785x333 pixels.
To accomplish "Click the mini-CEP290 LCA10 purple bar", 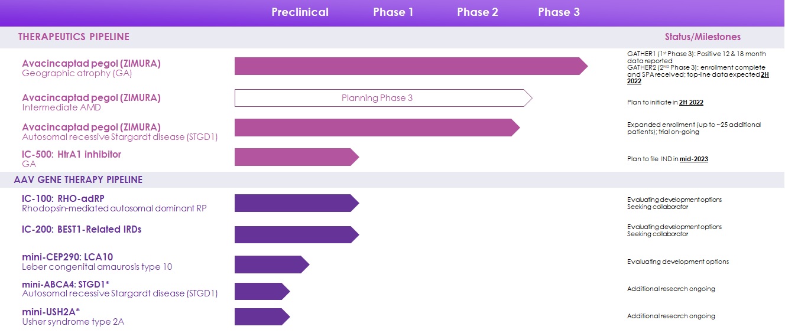I will coord(270,265).
